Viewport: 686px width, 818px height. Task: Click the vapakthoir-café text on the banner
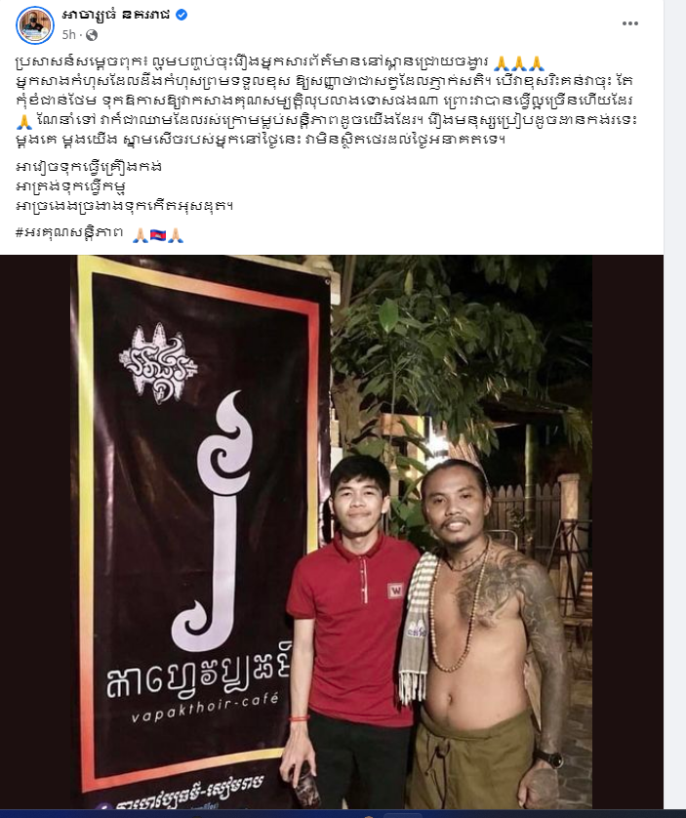pos(204,707)
